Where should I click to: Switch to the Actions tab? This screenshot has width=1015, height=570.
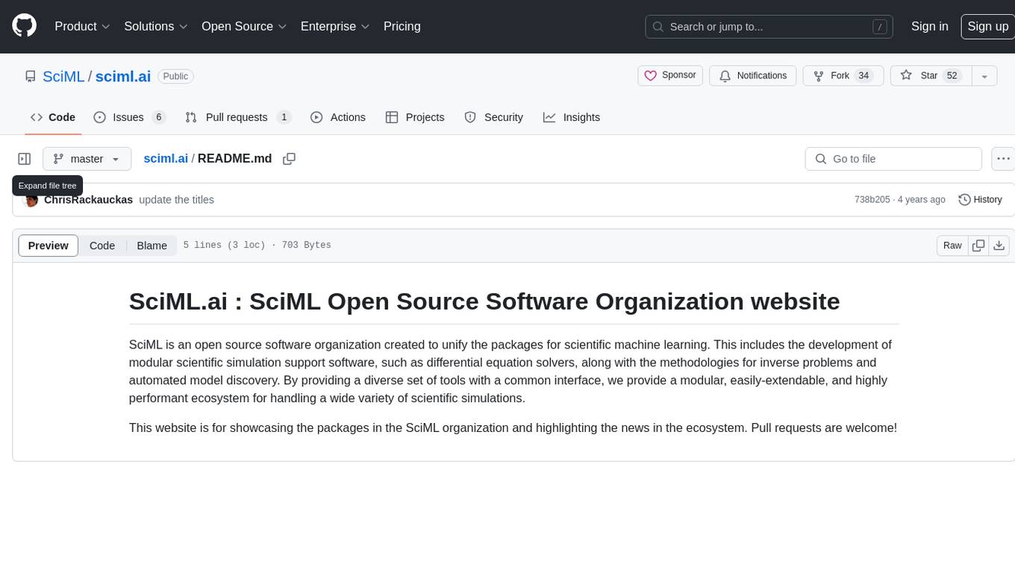coord(338,117)
